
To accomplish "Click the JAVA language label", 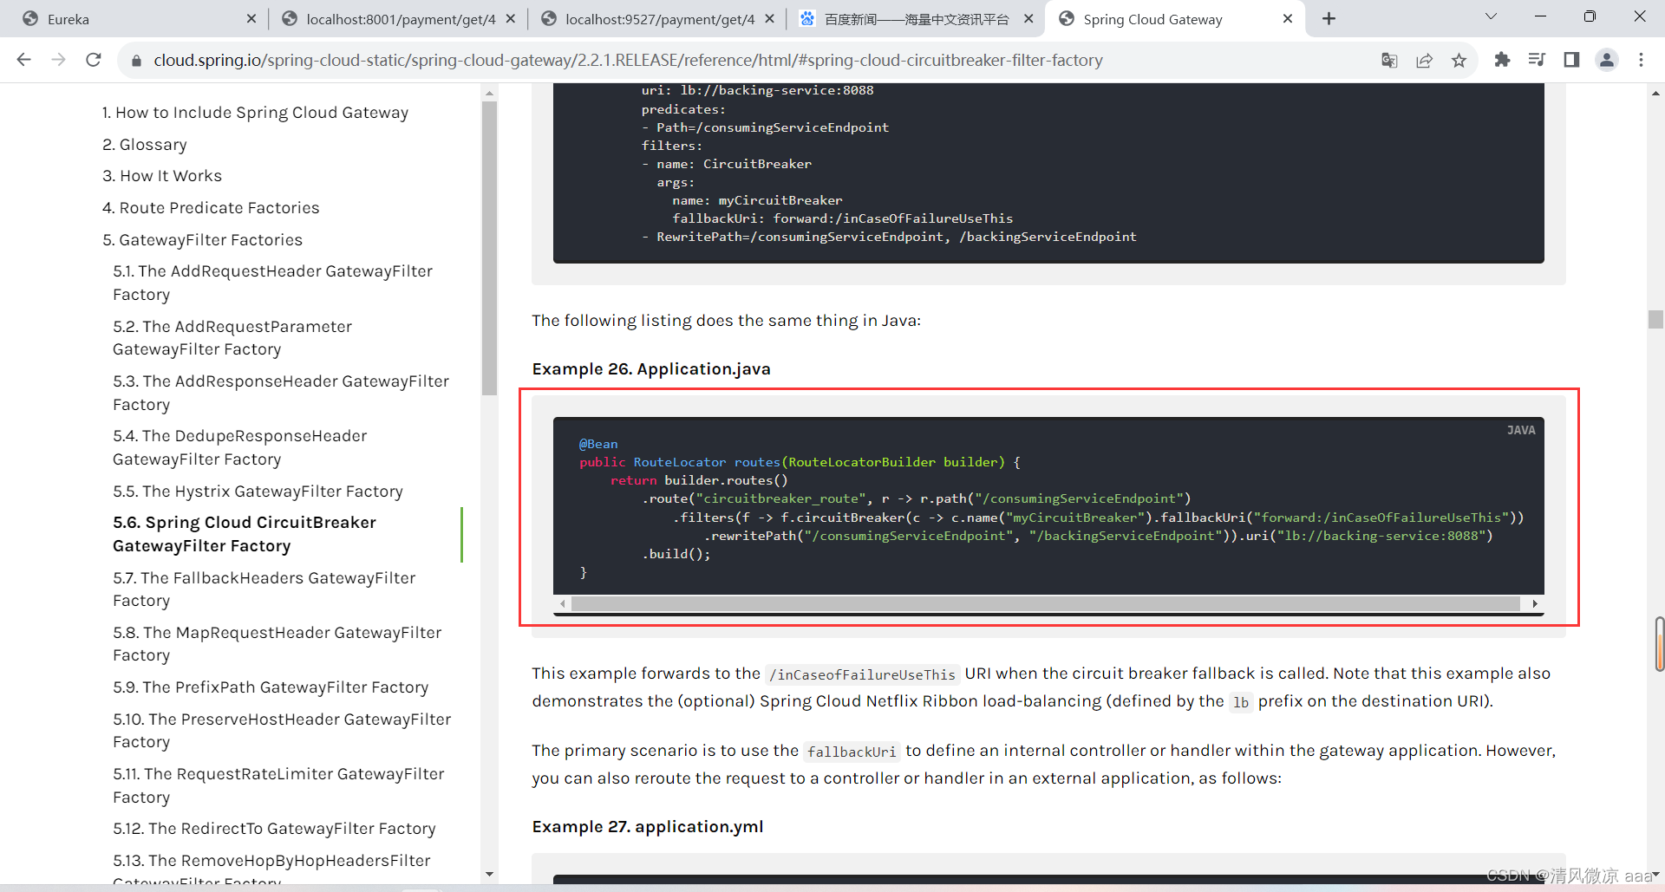I will coord(1521,430).
